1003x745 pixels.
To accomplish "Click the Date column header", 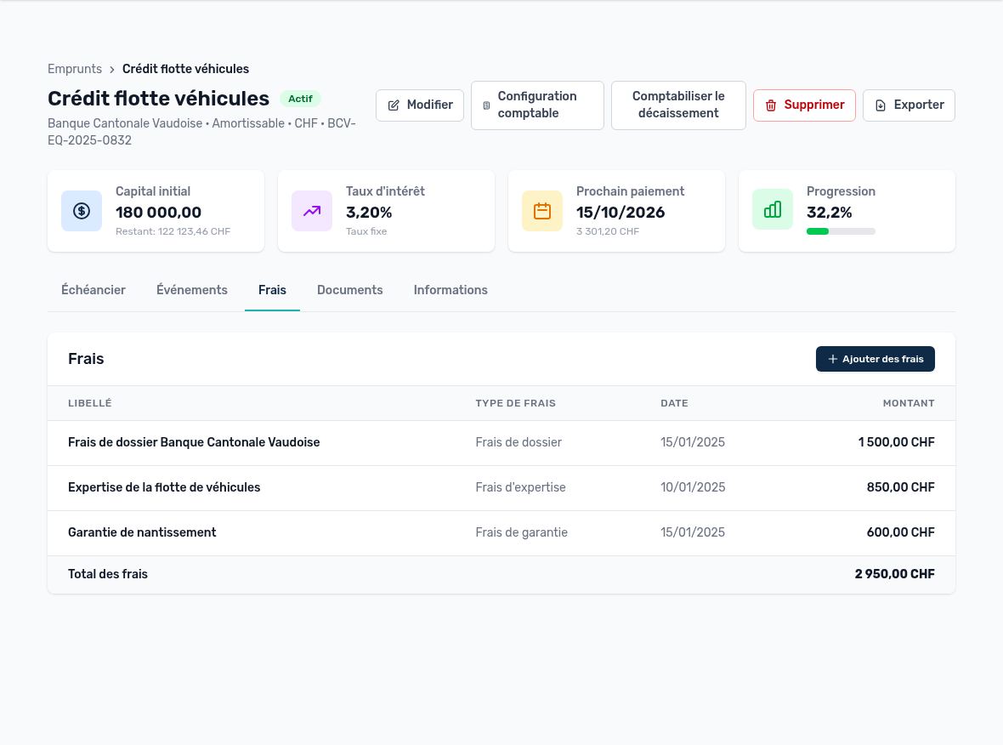I will [x=674, y=403].
